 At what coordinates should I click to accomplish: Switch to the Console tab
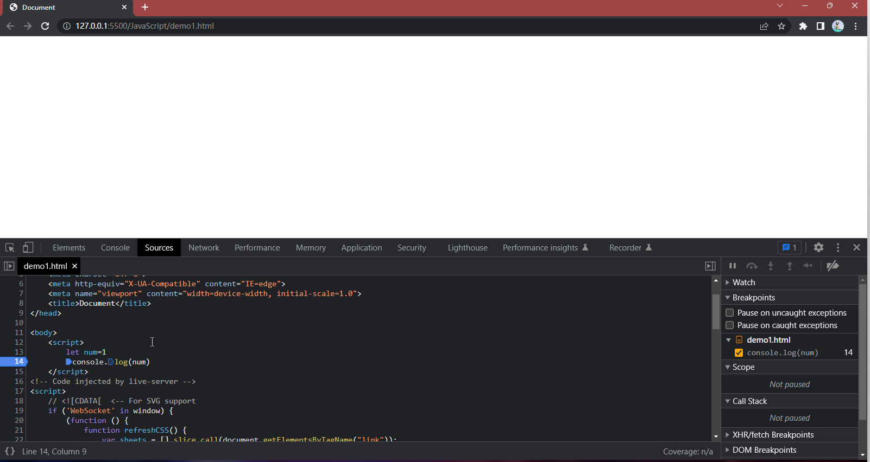pos(115,248)
